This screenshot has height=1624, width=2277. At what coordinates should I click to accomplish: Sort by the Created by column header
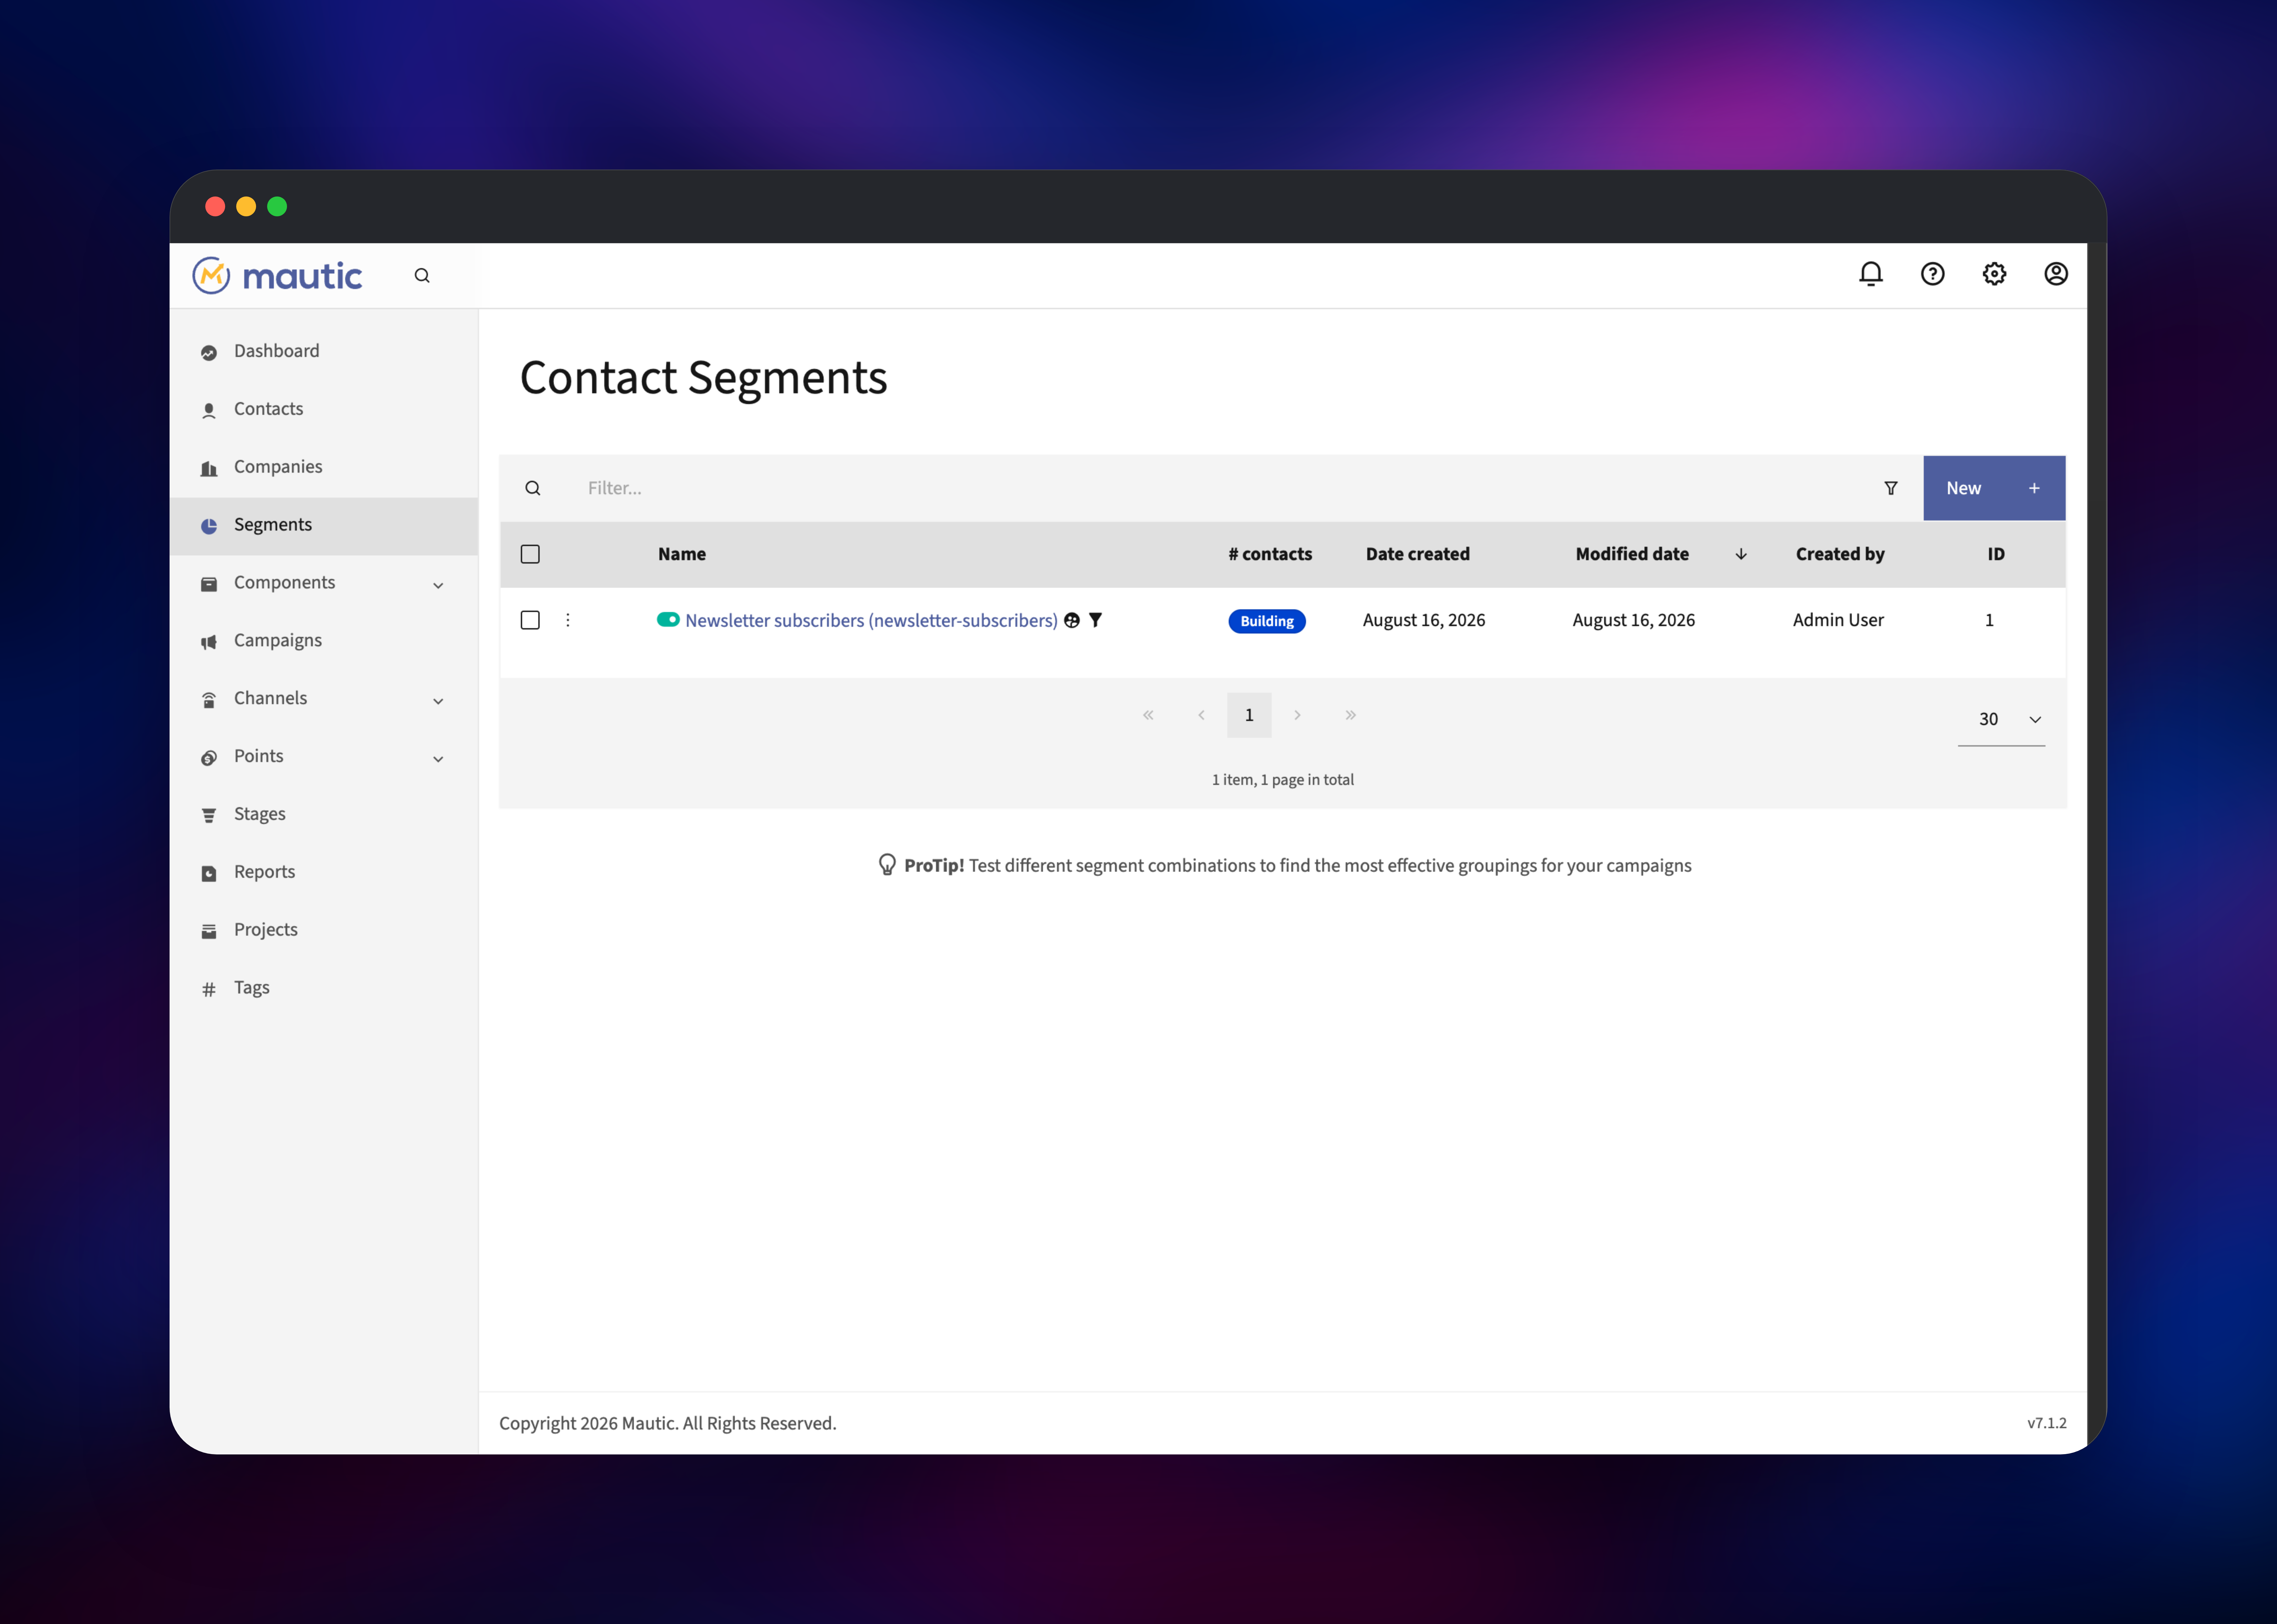pyautogui.click(x=1840, y=554)
